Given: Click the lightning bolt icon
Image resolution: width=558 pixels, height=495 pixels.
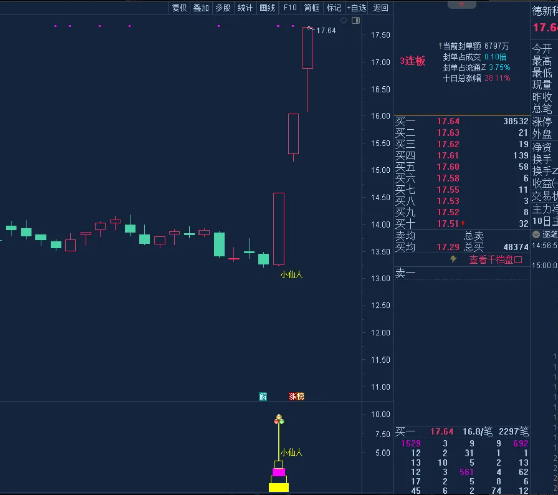Looking at the screenshot, I should 453,259.
